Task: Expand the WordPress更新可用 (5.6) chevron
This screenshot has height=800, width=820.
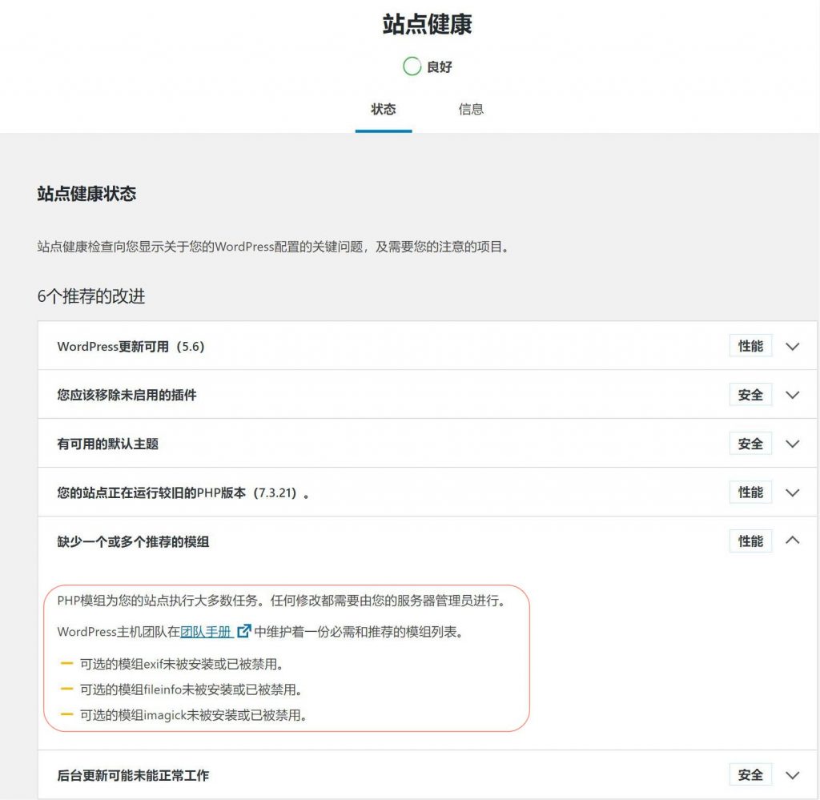Action: [792, 347]
